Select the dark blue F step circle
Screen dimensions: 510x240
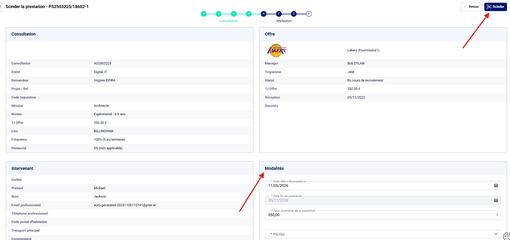[279, 14]
